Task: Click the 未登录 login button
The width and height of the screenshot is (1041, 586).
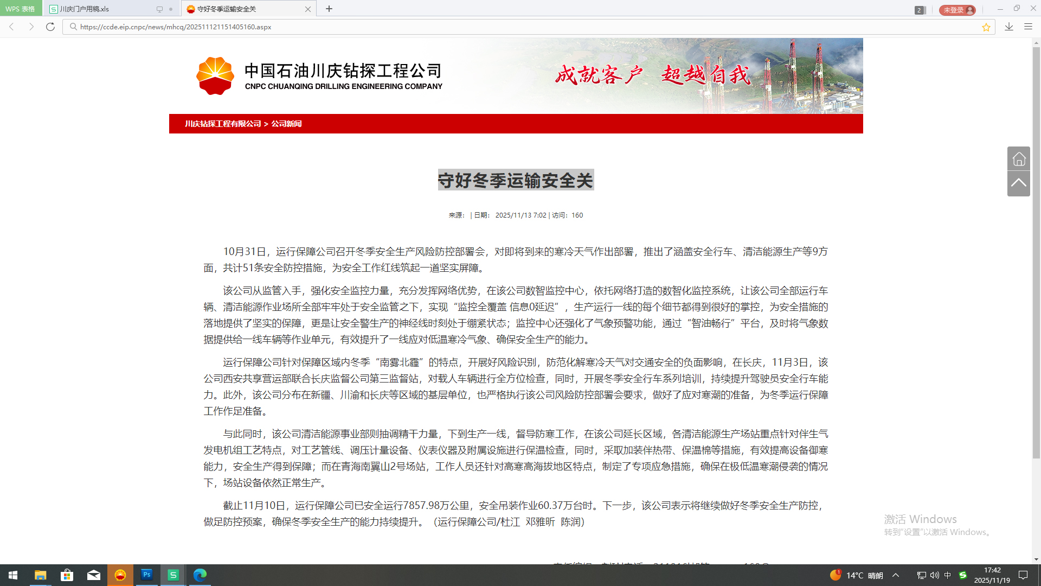Action: tap(957, 10)
